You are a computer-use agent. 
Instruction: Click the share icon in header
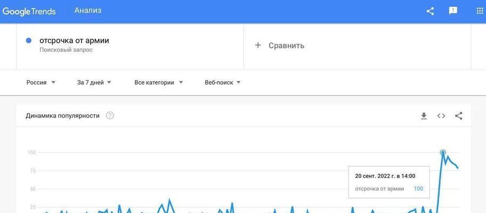(430, 11)
